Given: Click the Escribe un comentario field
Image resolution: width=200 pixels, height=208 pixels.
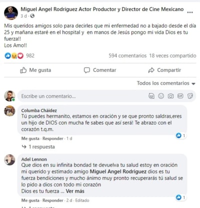Looking at the screenshot, I should coord(83,96).
